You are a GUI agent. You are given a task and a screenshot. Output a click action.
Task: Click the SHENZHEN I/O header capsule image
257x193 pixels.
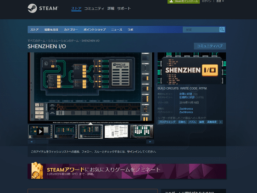coord(192,68)
